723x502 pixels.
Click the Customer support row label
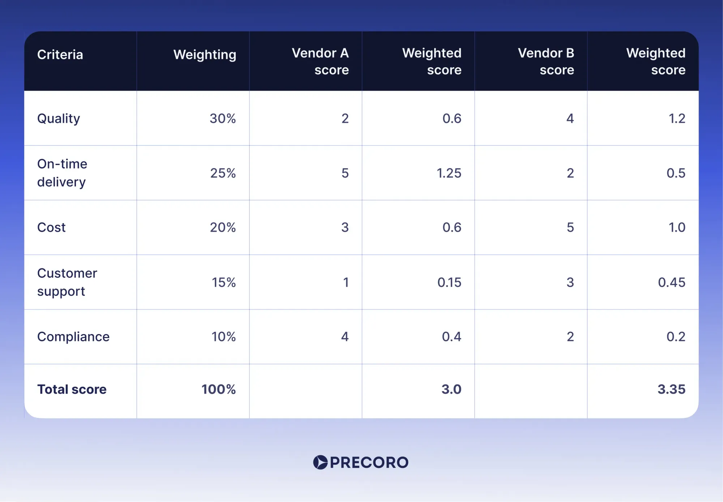point(67,282)
